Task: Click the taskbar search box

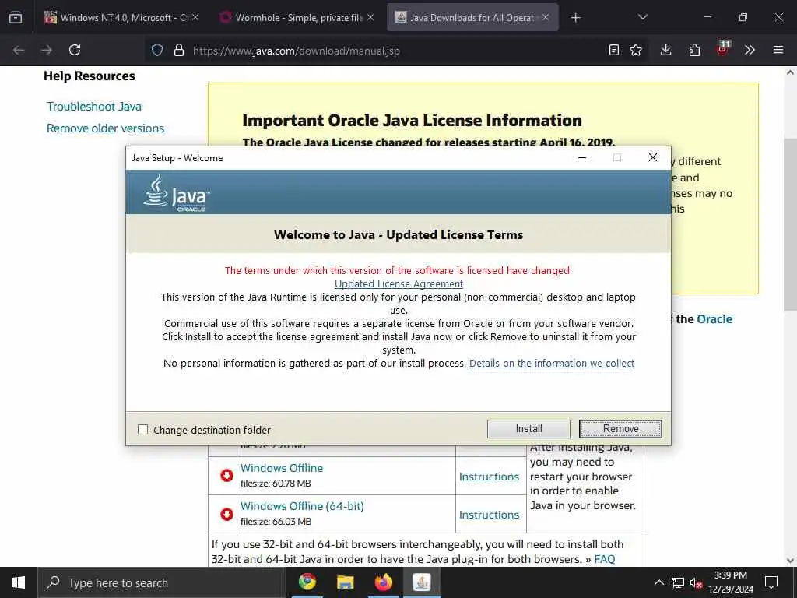Action: pyautogui.click(x=162, y=582)
